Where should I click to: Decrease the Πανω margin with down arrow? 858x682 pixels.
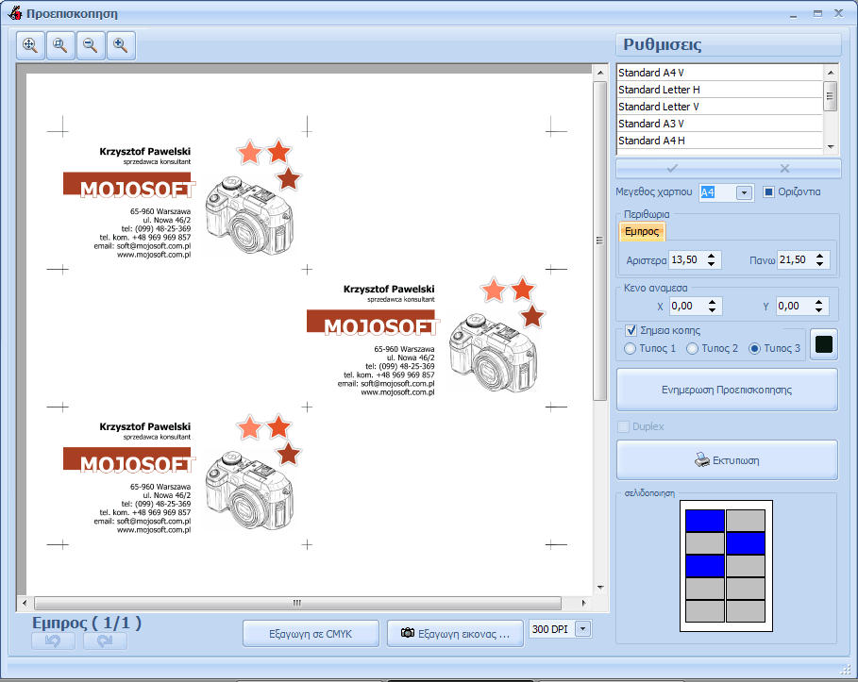pos(819,264)
